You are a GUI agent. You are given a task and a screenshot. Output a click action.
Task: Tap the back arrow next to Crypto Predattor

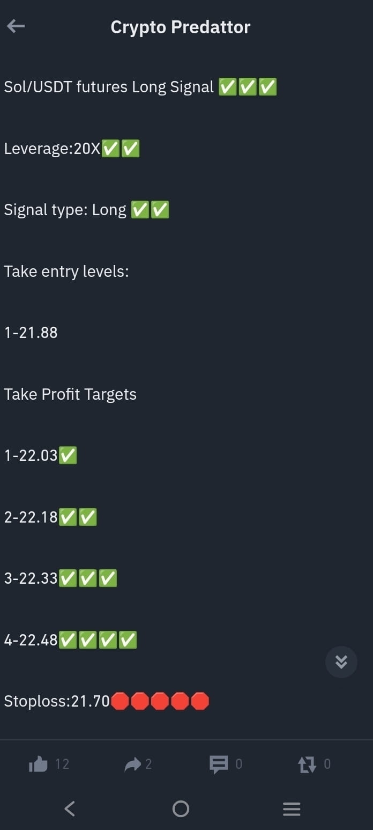16,26
